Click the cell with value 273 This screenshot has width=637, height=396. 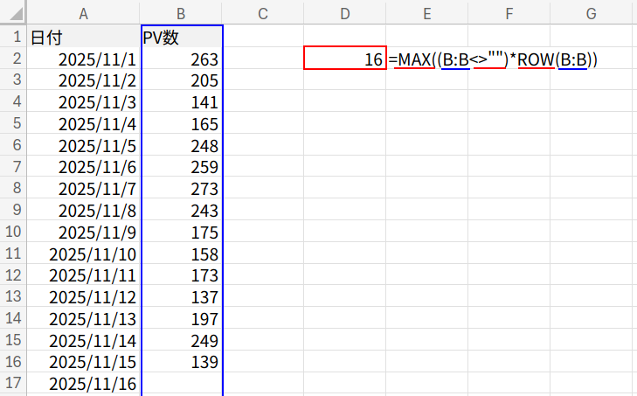[x=182, y=189]
